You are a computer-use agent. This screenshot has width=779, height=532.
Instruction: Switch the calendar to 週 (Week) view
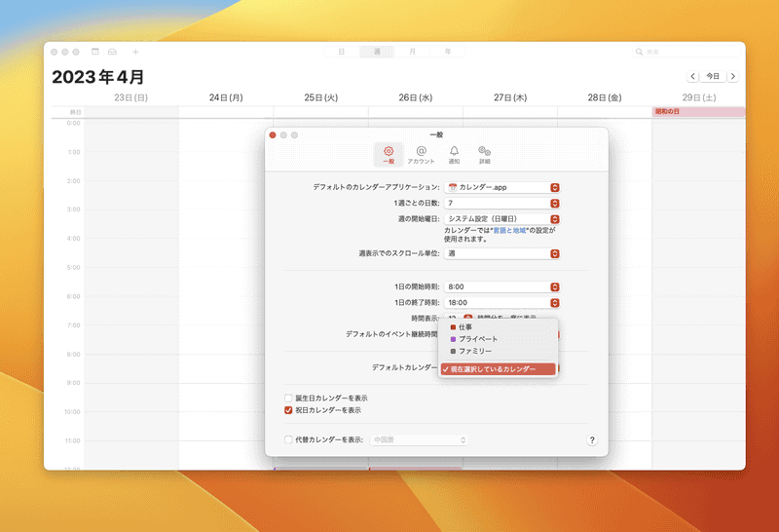point(377,52)
